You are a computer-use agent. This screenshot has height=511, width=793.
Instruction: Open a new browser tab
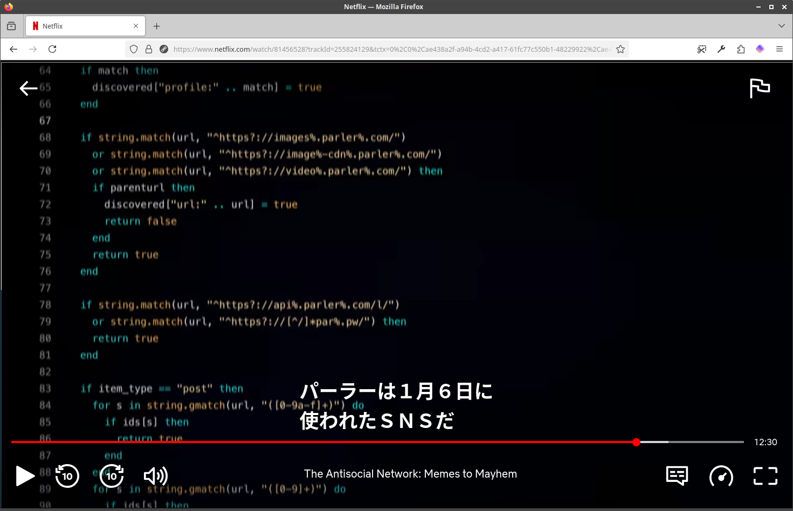(x=156, y=26)
